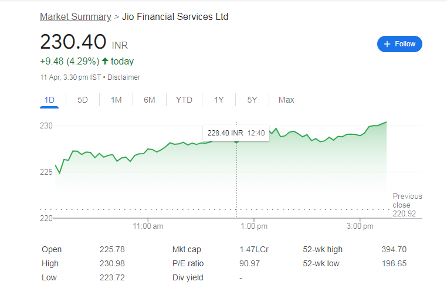Open the Max range tab
The width and height of the screenshot is (447, 295).
point(286,100)
